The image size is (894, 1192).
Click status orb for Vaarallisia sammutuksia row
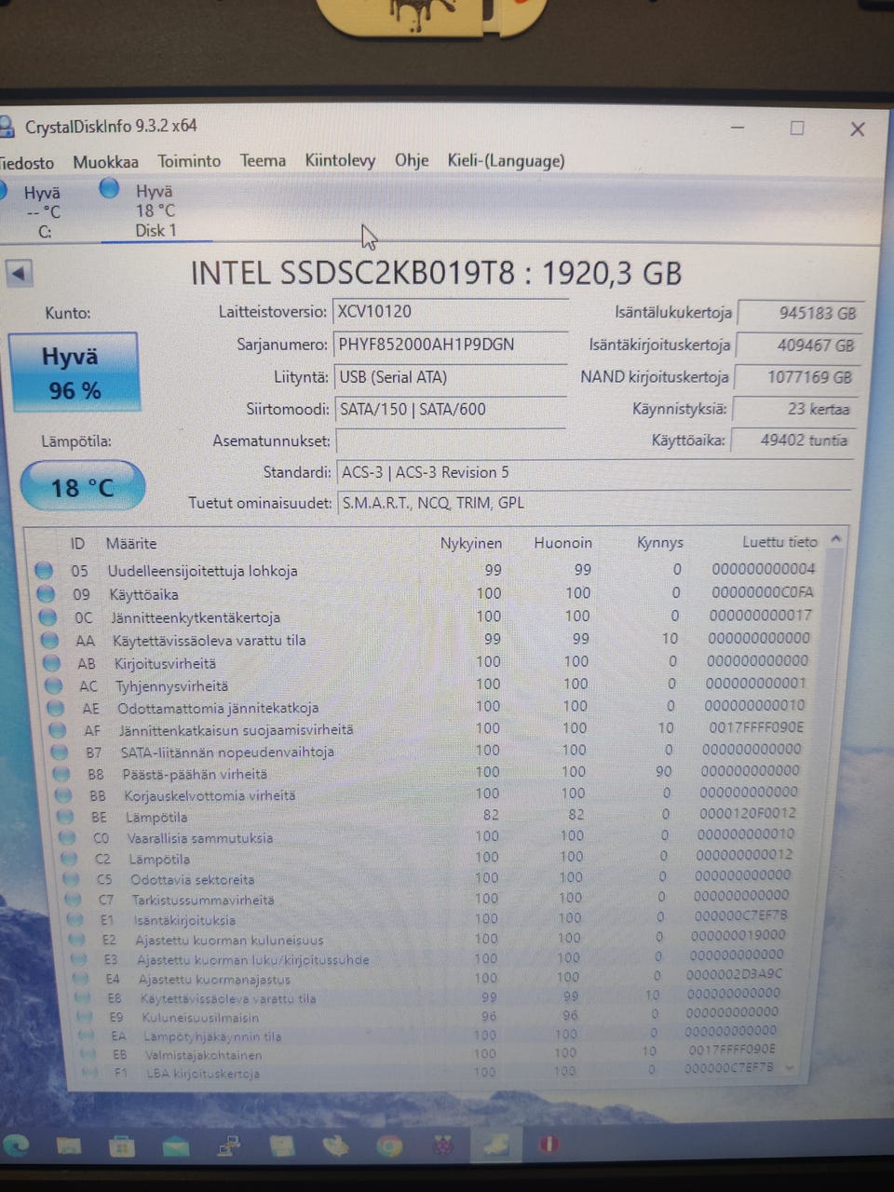67,837
